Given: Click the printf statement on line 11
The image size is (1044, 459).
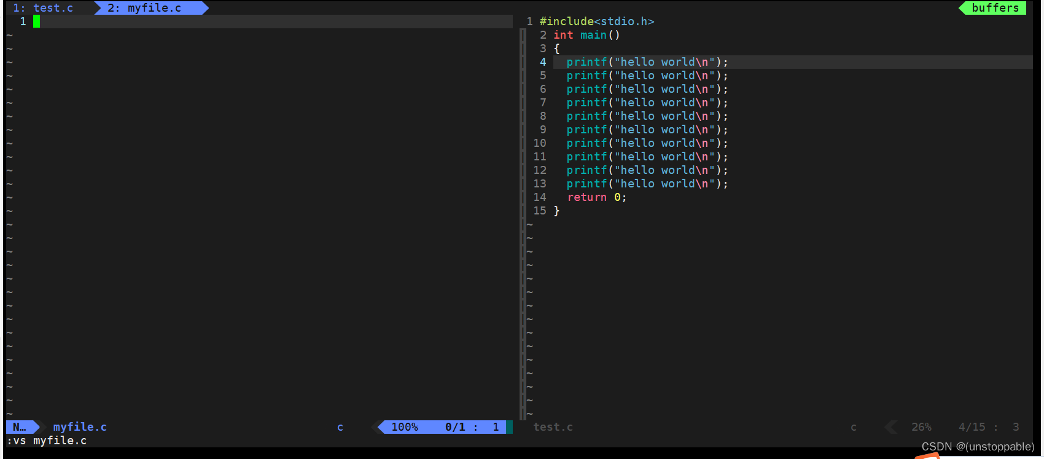Looking at the screenshot, I should [x=647, y=157].
